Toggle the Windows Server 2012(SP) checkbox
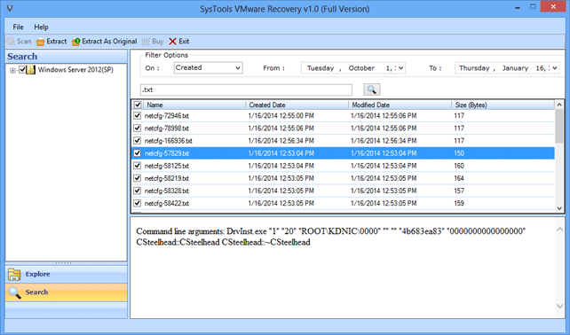This screenshot has width=570, height=335. point(22,69)
